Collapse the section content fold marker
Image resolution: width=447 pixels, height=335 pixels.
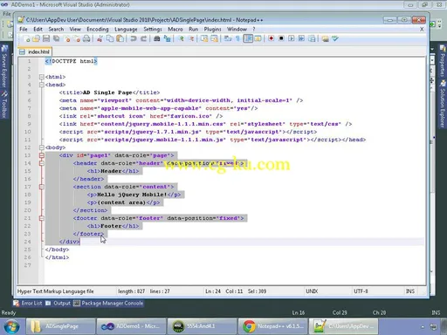pyautogui.click(x=42, y=187)
